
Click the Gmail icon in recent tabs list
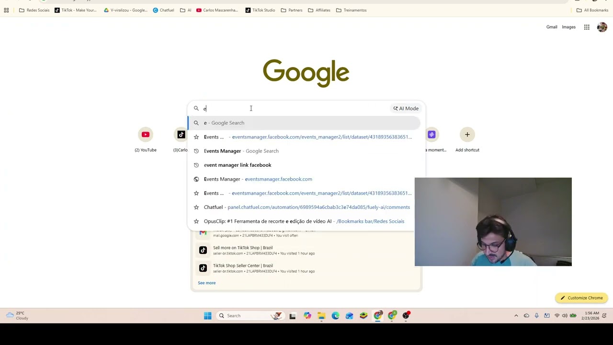tap(203, 233)
